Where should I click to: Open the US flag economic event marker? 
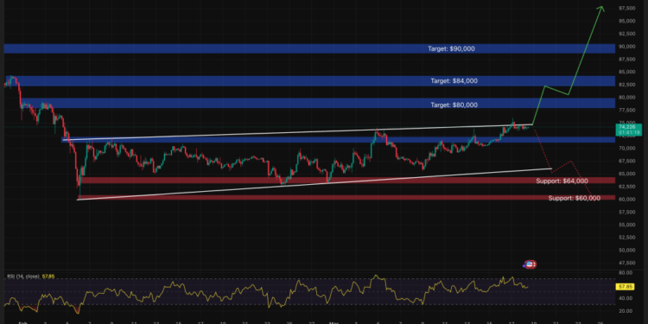[x=530, y=264]
